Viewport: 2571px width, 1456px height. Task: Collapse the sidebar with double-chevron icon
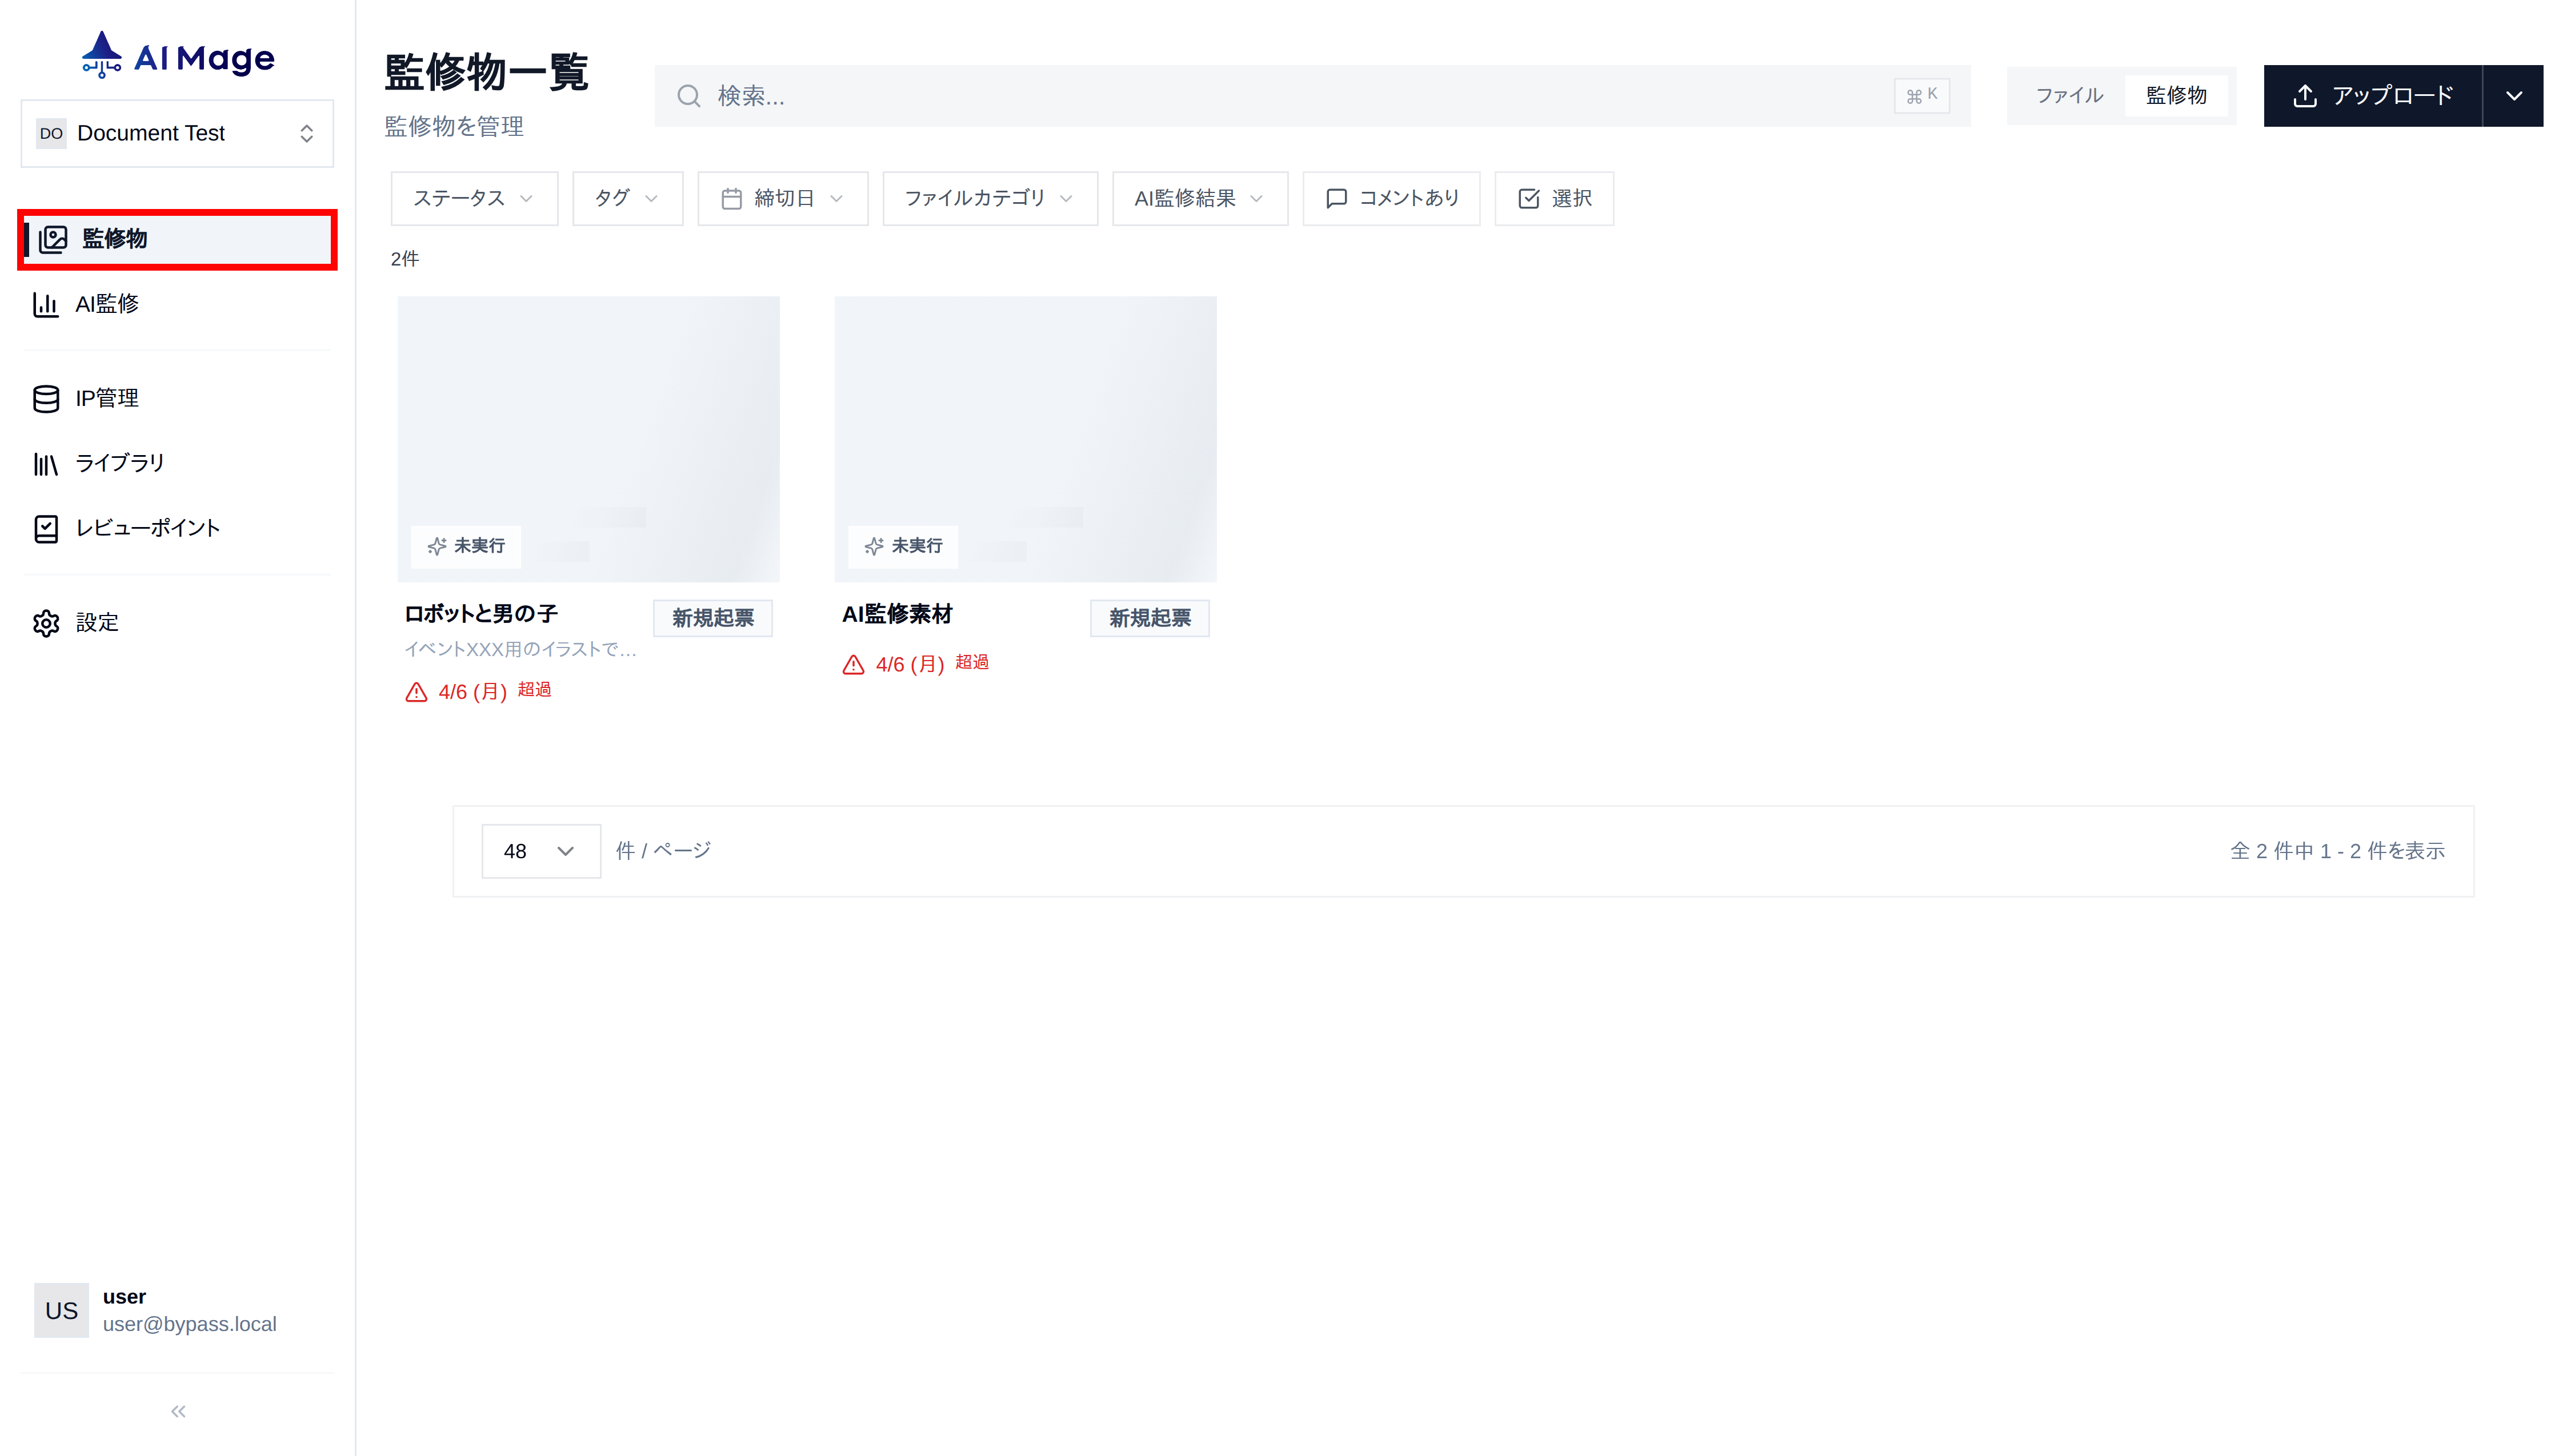[178, 1411]
